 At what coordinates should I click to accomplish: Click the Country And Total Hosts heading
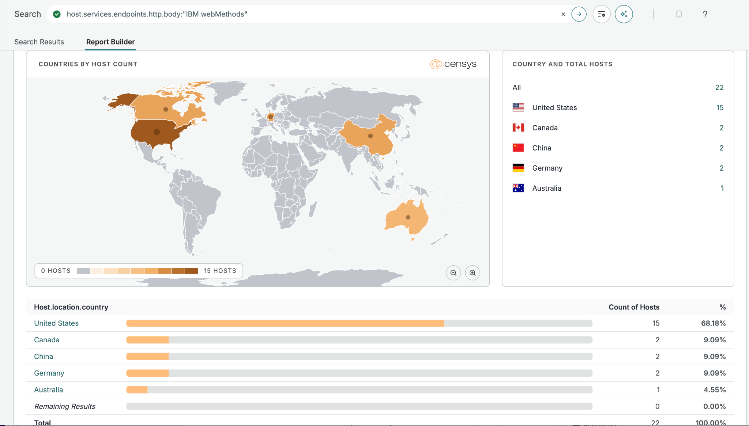(x=562, y=64)
